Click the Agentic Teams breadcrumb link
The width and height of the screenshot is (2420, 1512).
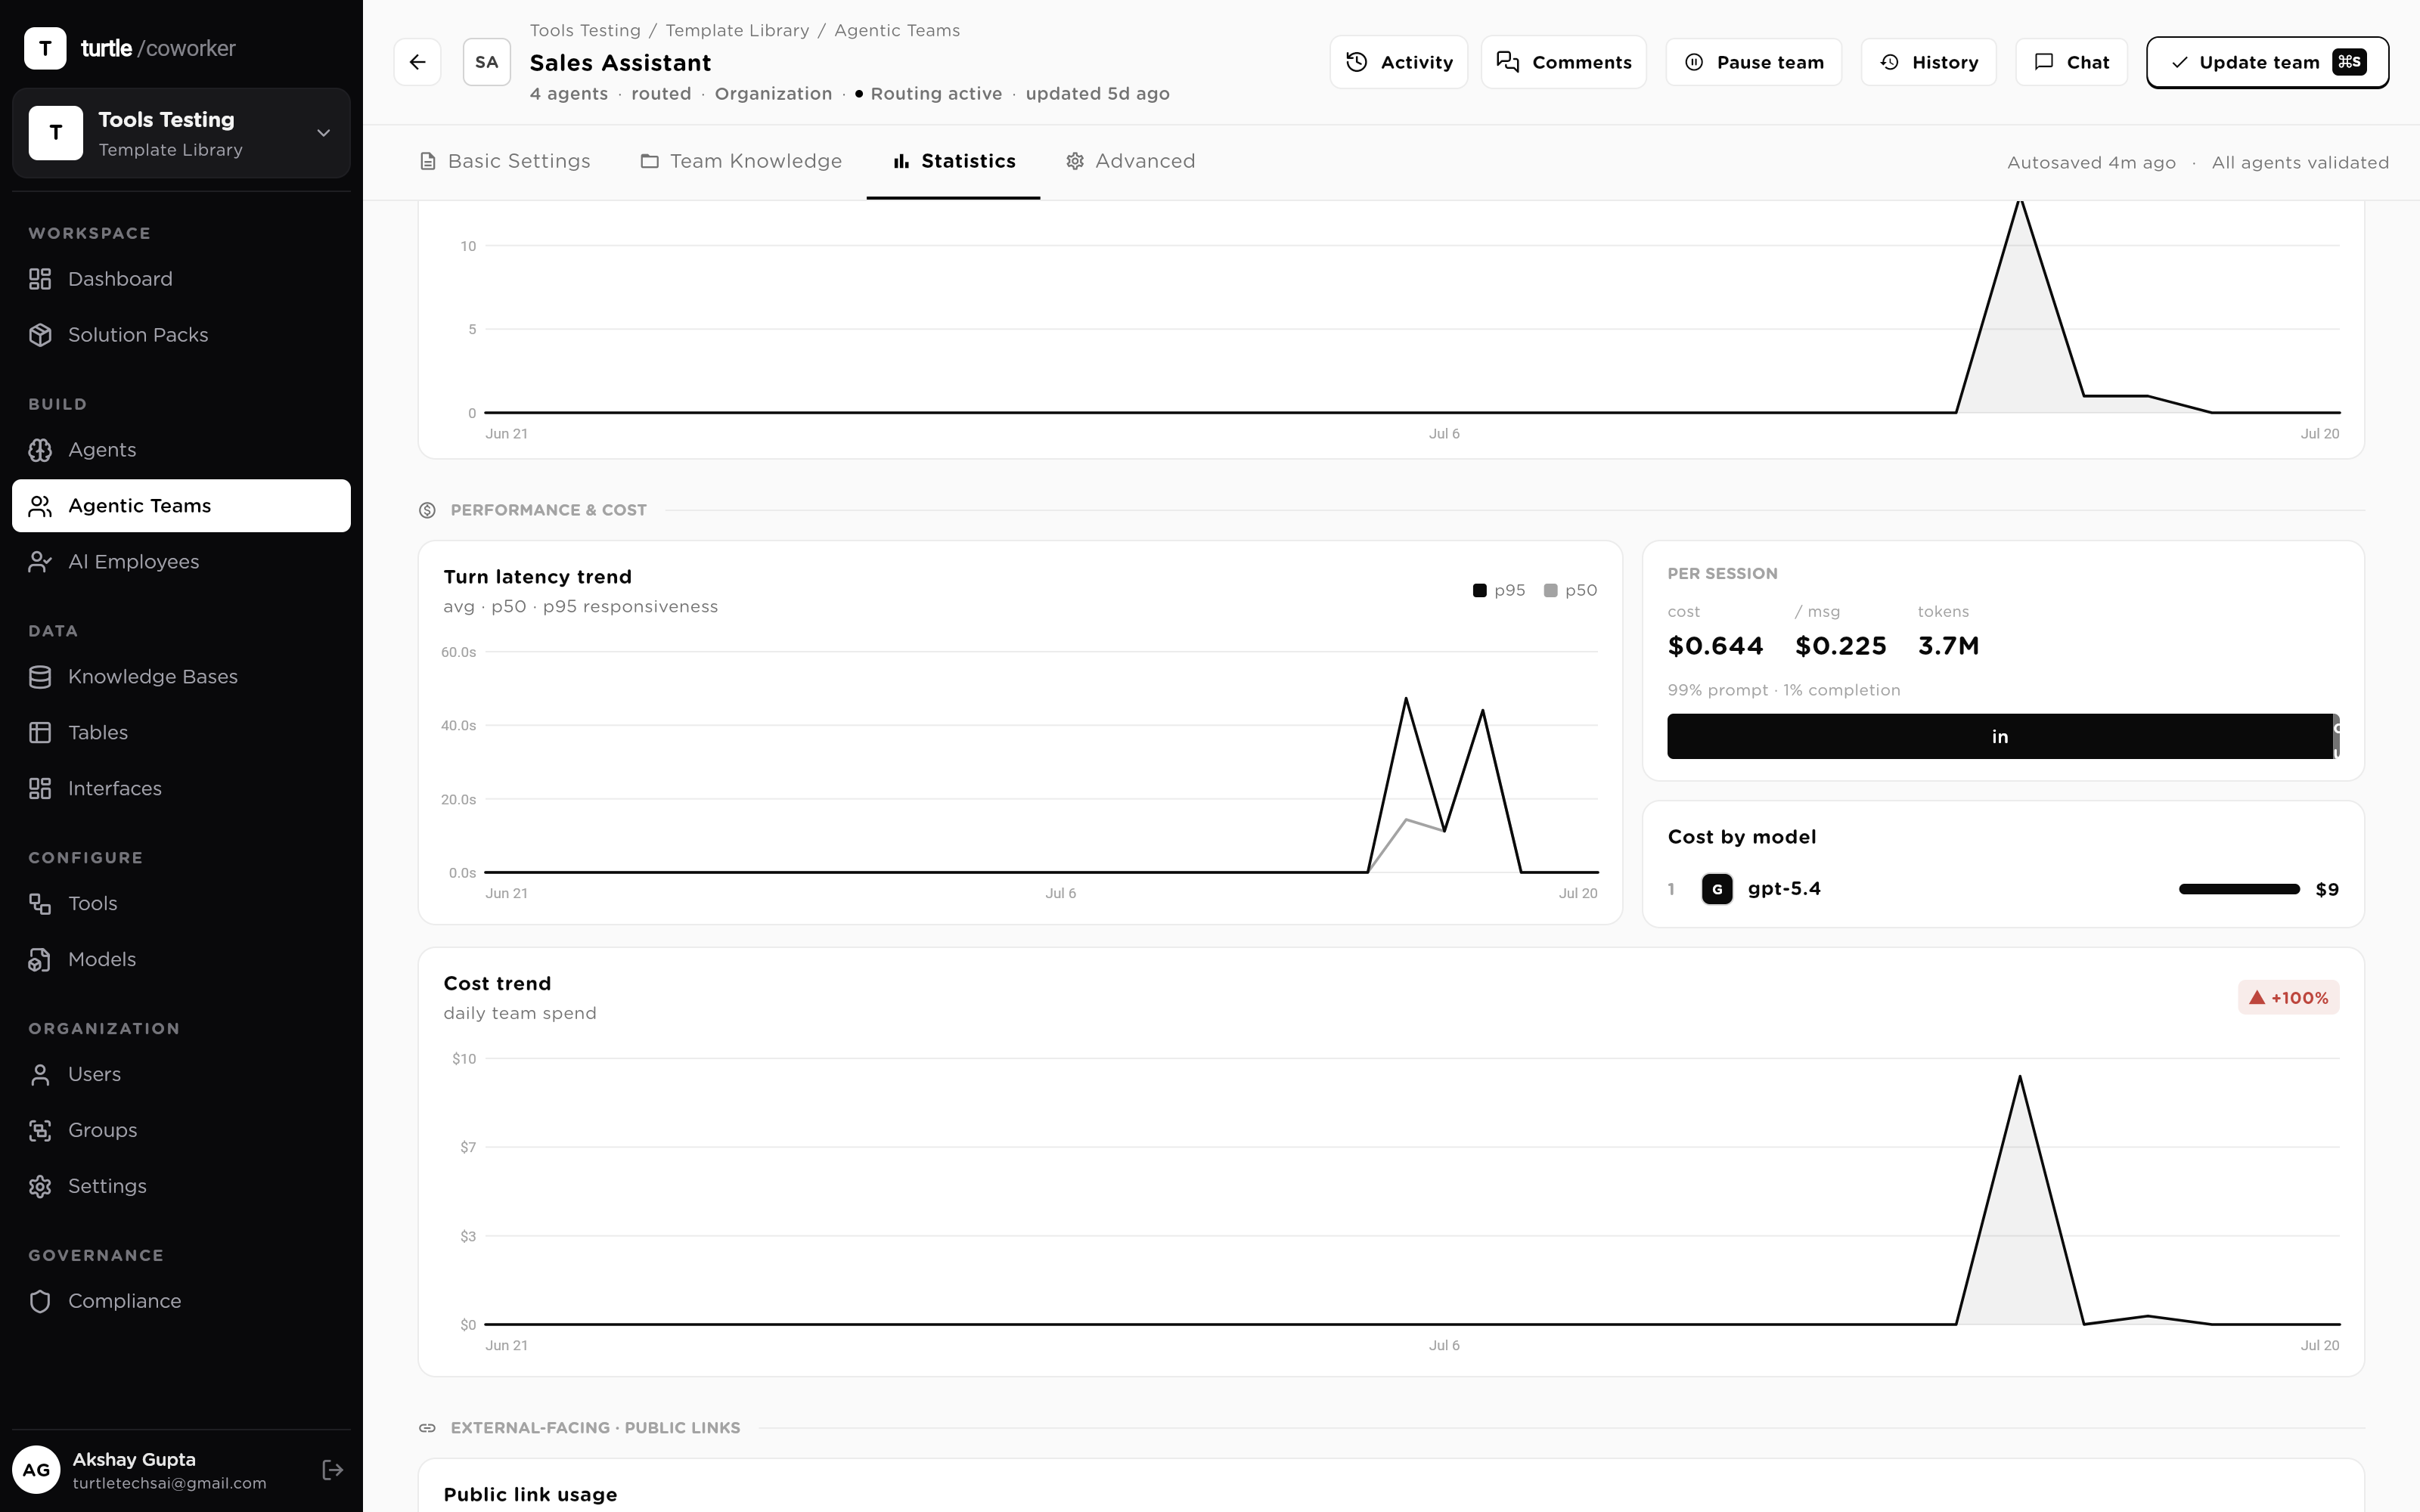(x=897, y=31)
